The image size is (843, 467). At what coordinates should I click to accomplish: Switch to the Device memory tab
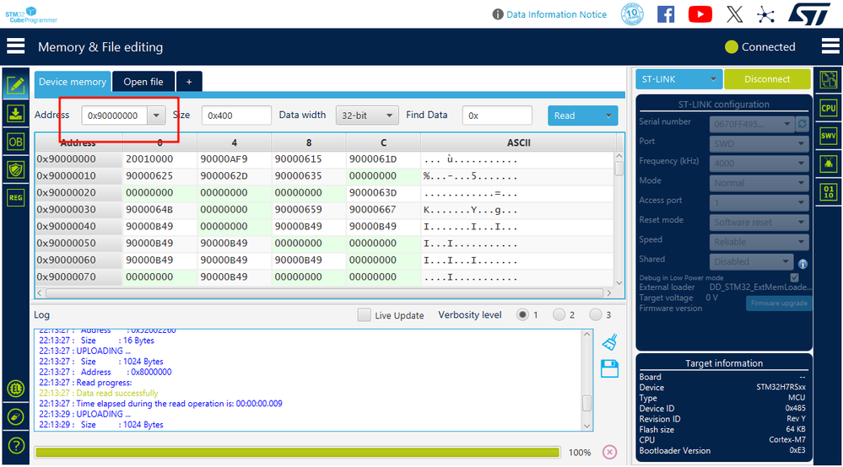pos(73,82)
